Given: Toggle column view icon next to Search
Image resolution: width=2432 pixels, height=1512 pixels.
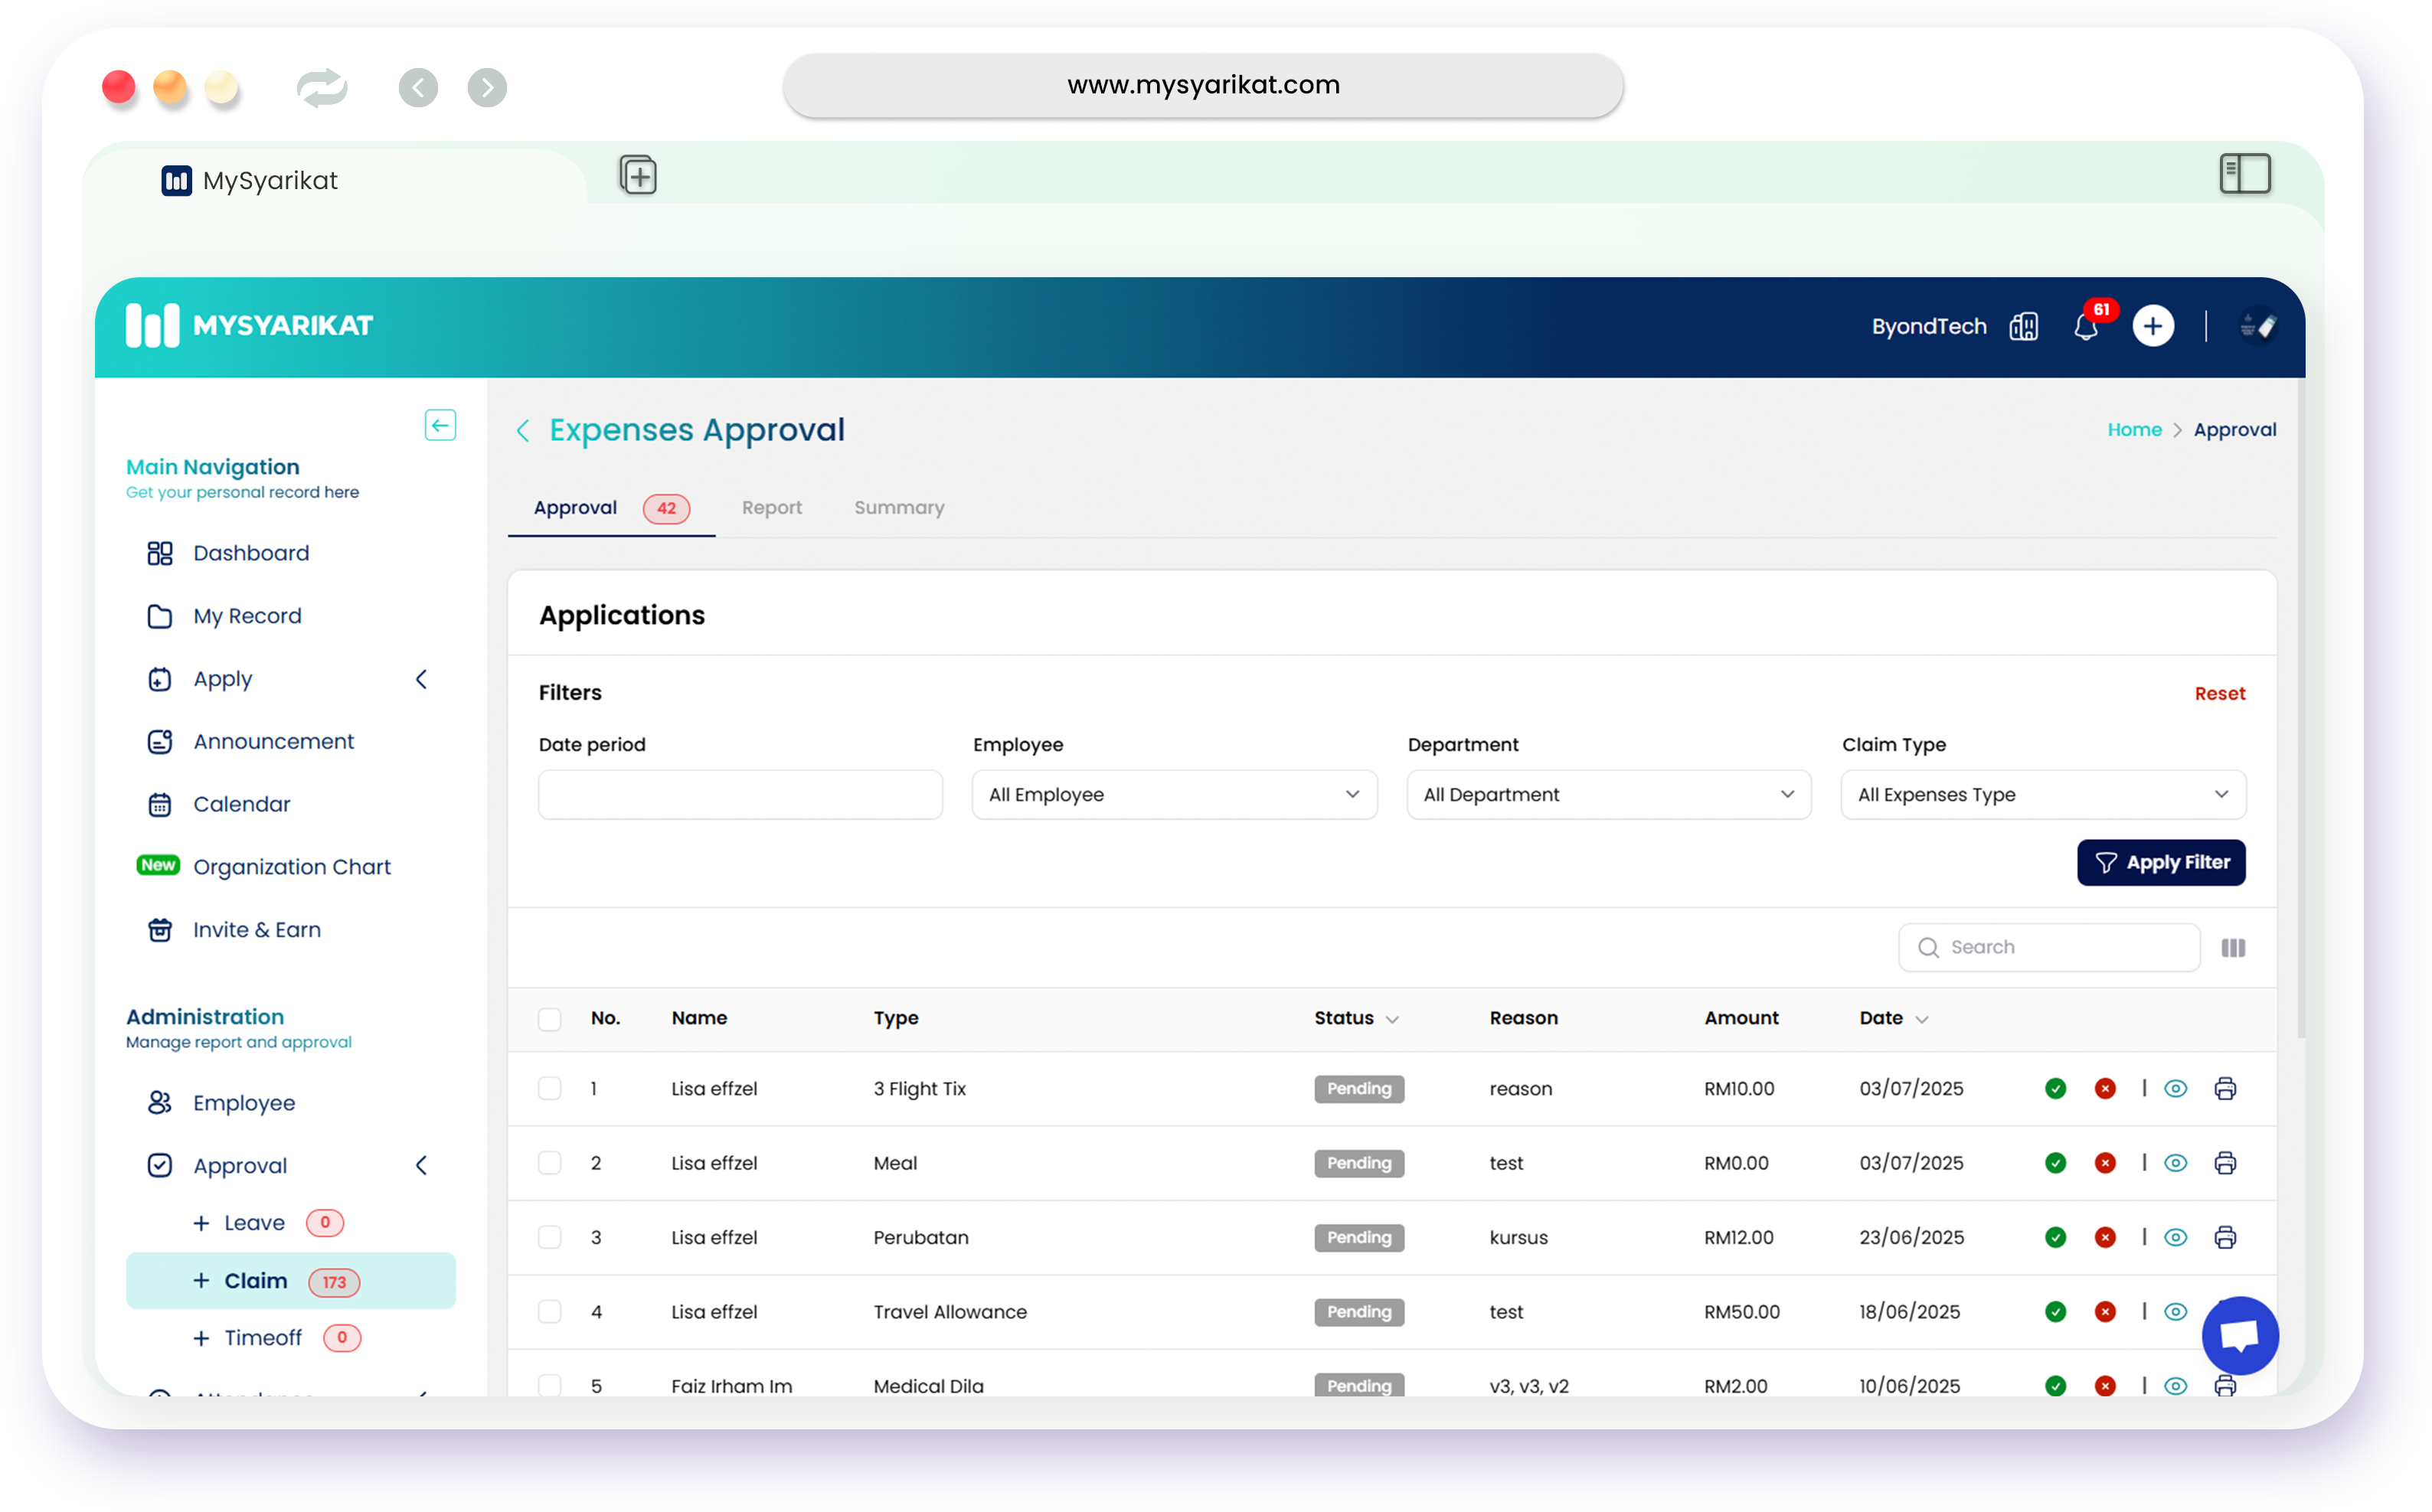Looking at the screenshot, I should 2233,947.
